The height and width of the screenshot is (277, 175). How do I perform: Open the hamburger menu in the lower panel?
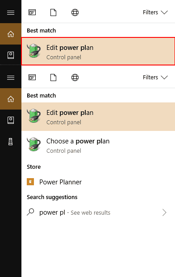(x=11, y=77)
